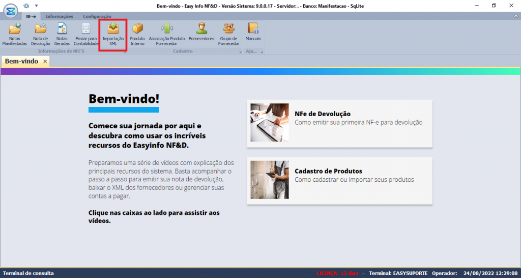Open Associação Produto Fornecedor

tap(166, 35)
